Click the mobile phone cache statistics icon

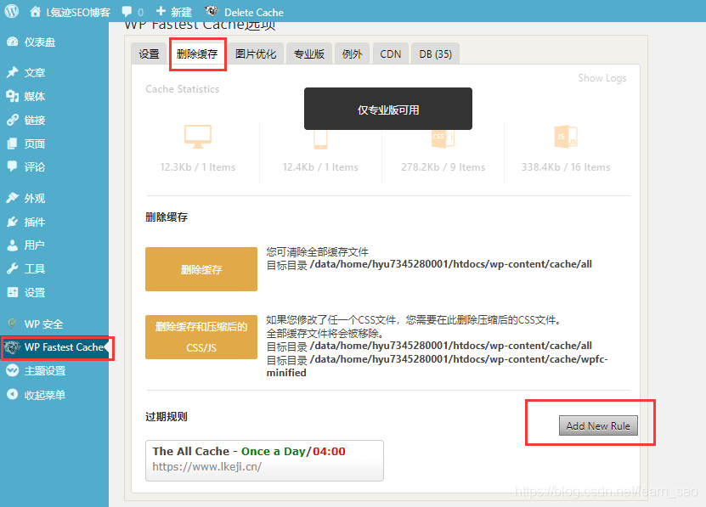coord(320,138)
